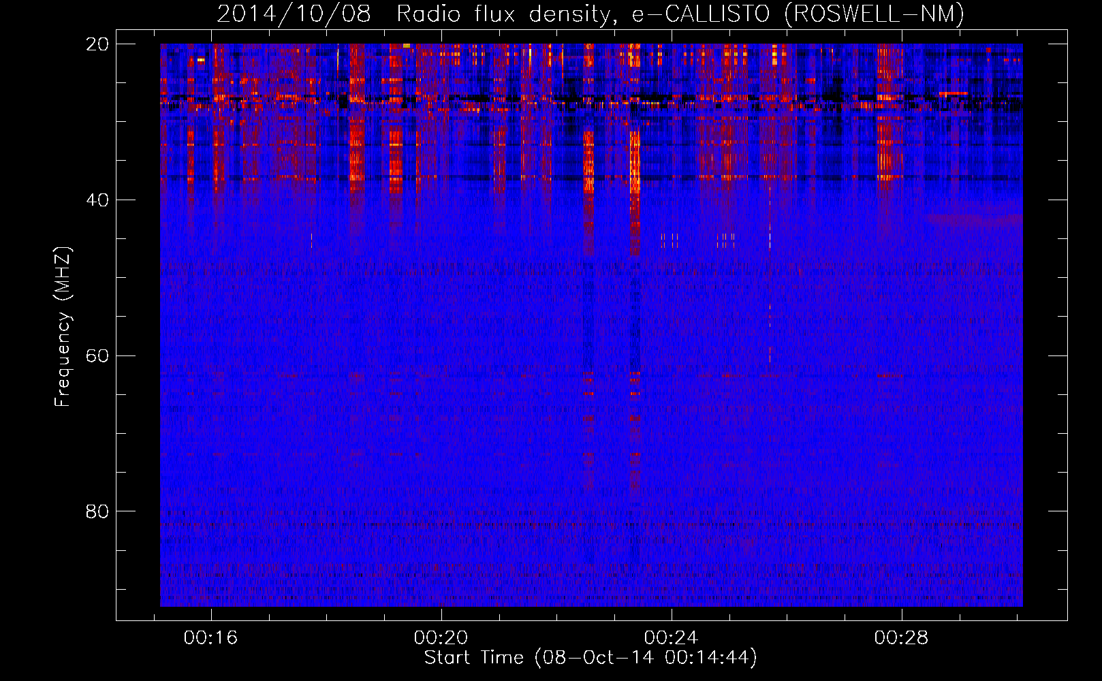This screenshot has height=681, width=1102.
Task: Click the frequency tick label '20'
Action: coord(97,44)
